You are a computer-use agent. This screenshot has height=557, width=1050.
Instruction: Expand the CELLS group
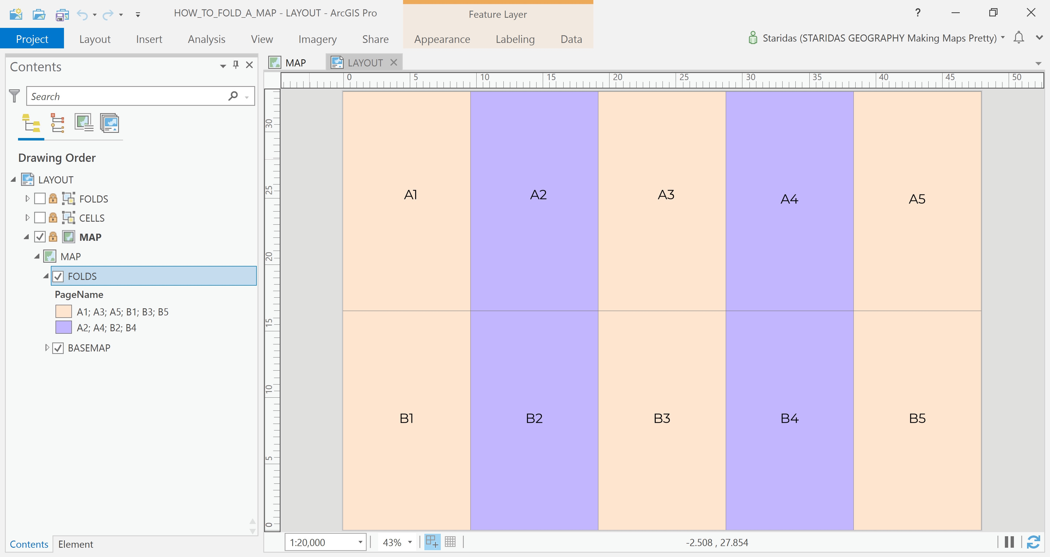pyautogui.click(x=27, y=218)
